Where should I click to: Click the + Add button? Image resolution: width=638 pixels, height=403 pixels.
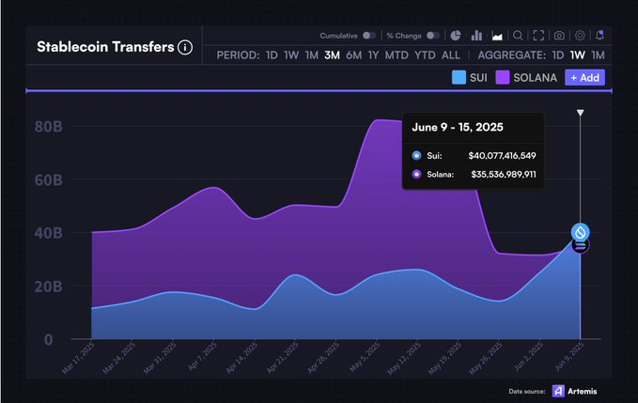pyautogui.click(x=584, y=78)
